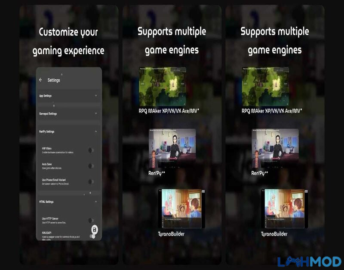Click the Ren'Py caption in right card
Viewport: 344px width, 270px height.
(x=260, y=173)
